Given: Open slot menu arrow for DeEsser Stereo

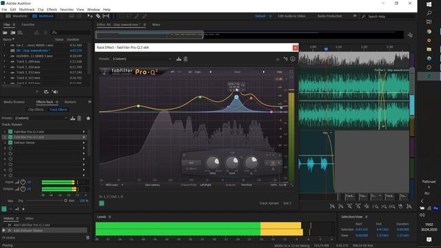Looking at the screenshot, I should 84,143.
